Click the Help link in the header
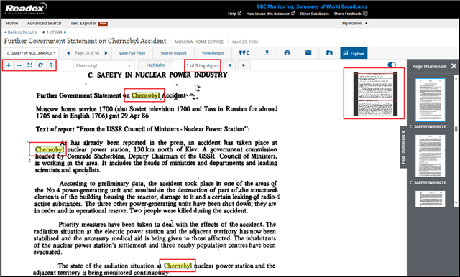Viewport: 460px width, 277px height. pyautogui.click(x=234, y=14)
